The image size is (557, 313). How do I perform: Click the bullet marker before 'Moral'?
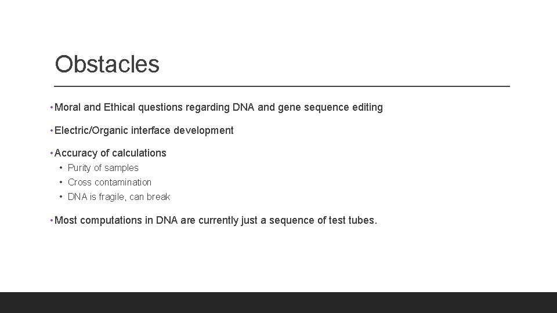pyautogui.click(x=52, y=107)
